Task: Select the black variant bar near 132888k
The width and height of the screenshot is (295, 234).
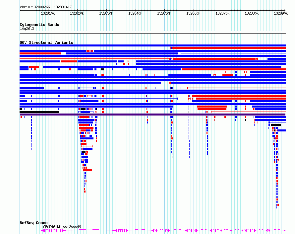Action: 276,125
